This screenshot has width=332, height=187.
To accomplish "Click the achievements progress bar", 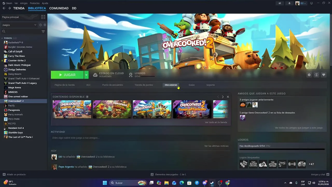I will [282, 149].
